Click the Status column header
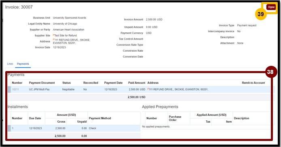The image size is (281, 147). [66, 83]
